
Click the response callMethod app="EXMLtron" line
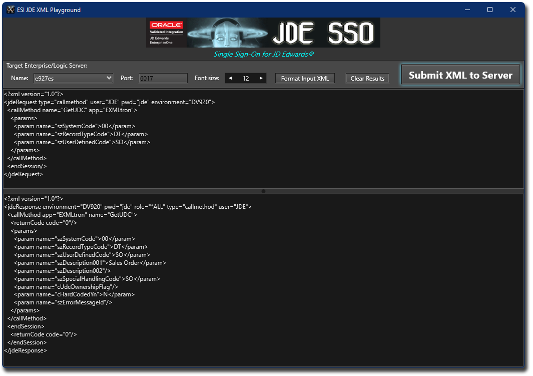pos(73,215)
